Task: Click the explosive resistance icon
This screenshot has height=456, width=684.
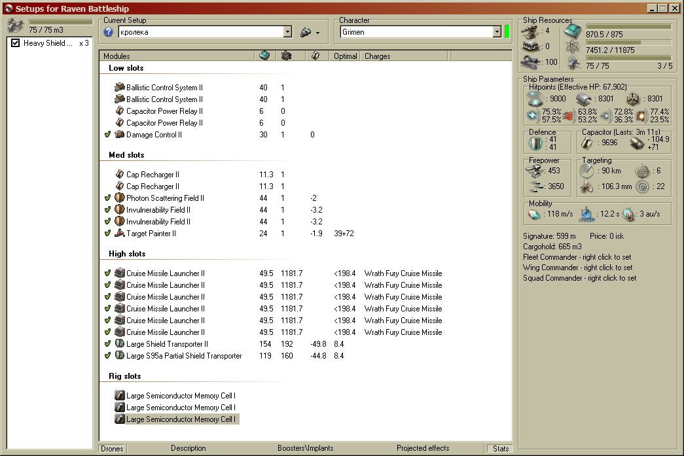Action: click(640, 116)
